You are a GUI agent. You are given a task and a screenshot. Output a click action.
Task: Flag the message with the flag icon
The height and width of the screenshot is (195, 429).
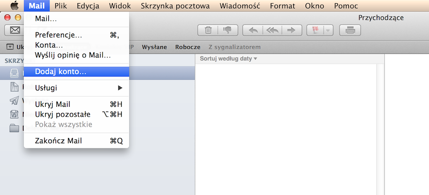tap(316, 30)
